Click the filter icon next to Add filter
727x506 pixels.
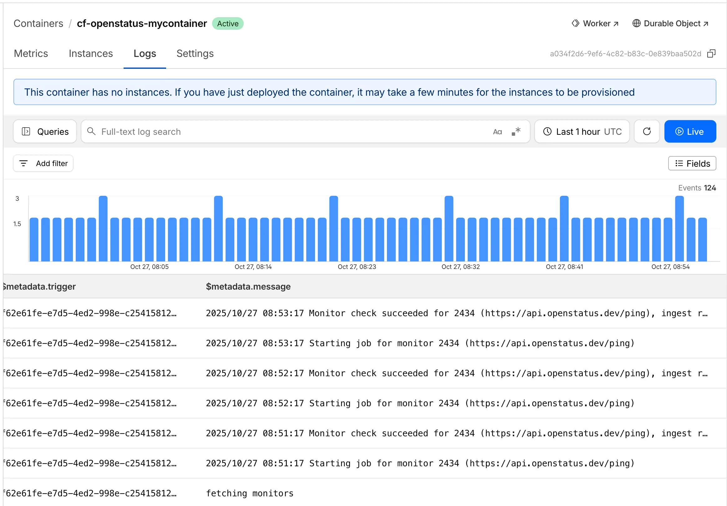23,163
